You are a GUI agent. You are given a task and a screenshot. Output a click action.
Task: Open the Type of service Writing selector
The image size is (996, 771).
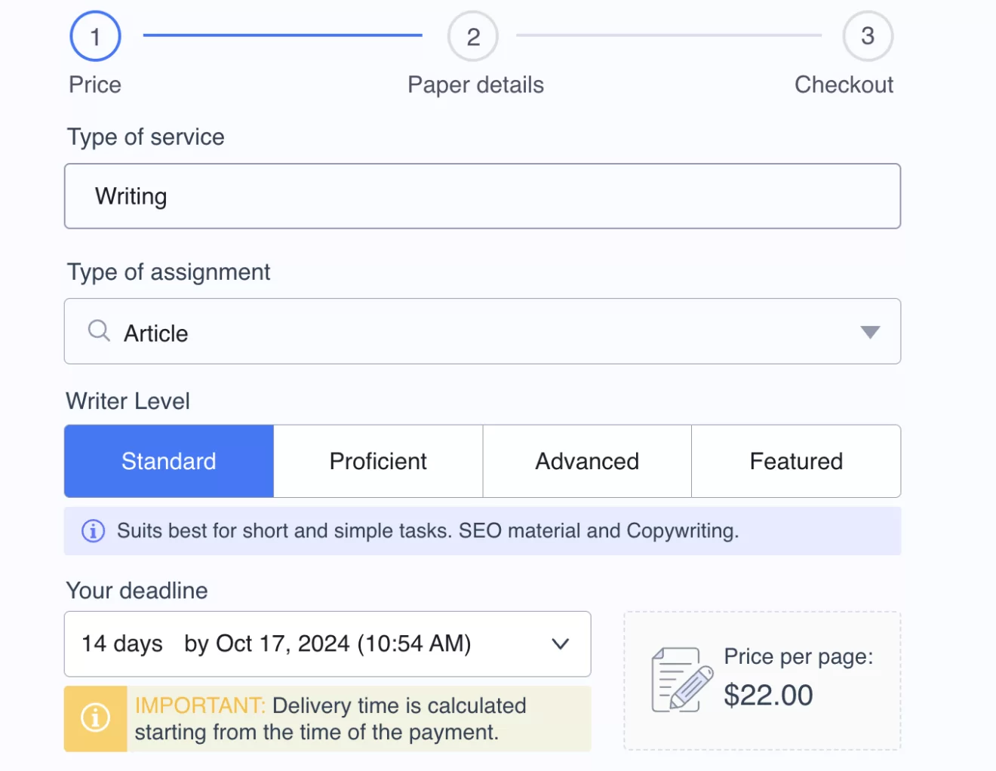pos(482,196)
